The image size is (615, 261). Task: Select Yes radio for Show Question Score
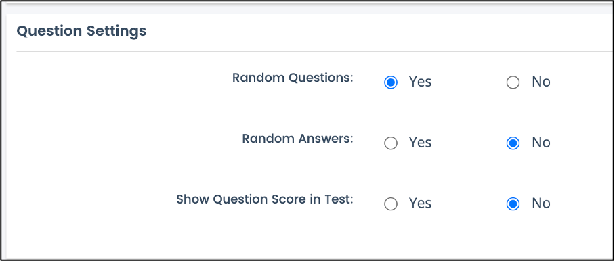(x=391, y=204)
